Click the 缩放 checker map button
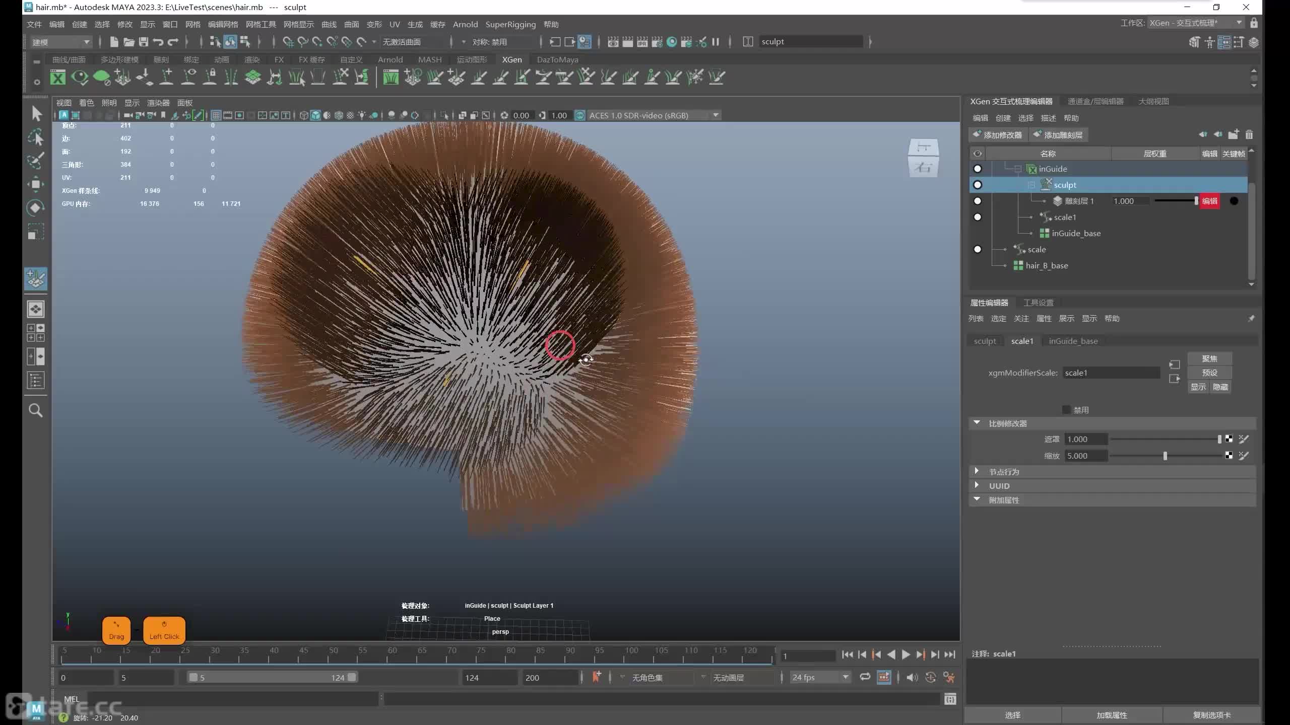The image size is (1290, 725). coord(1229,455)
